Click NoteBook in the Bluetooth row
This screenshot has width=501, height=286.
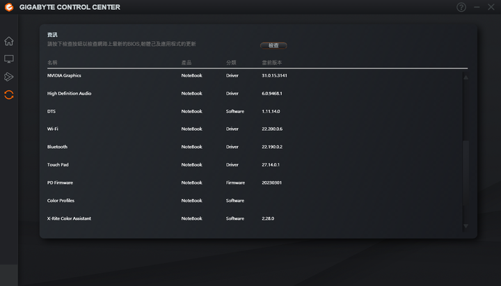(192, 147)
